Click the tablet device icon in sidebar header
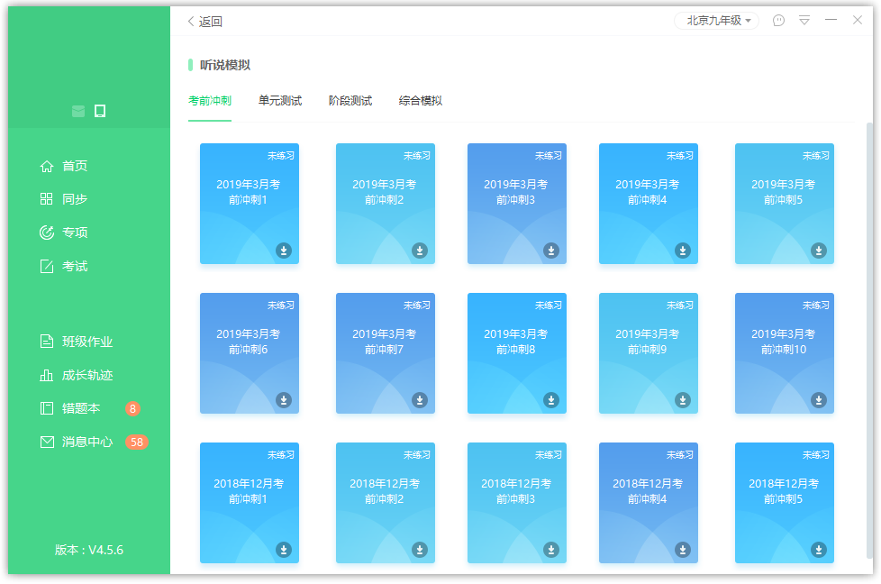 click(x=100, y=111)
